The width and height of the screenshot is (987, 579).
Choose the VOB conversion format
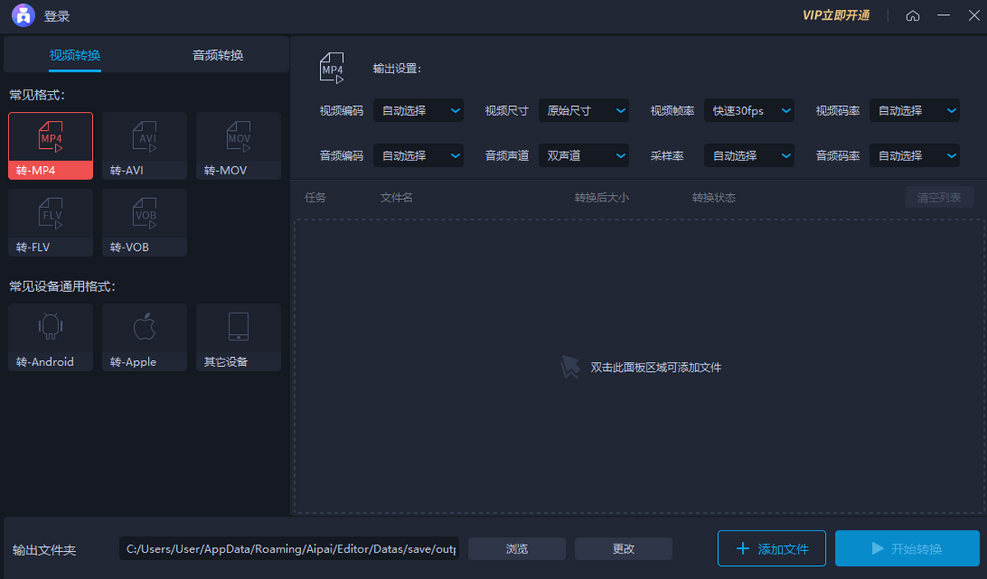click(145, 222)
